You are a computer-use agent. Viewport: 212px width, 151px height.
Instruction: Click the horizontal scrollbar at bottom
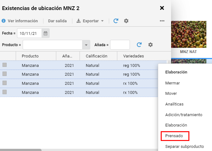(x=21, y=150)
